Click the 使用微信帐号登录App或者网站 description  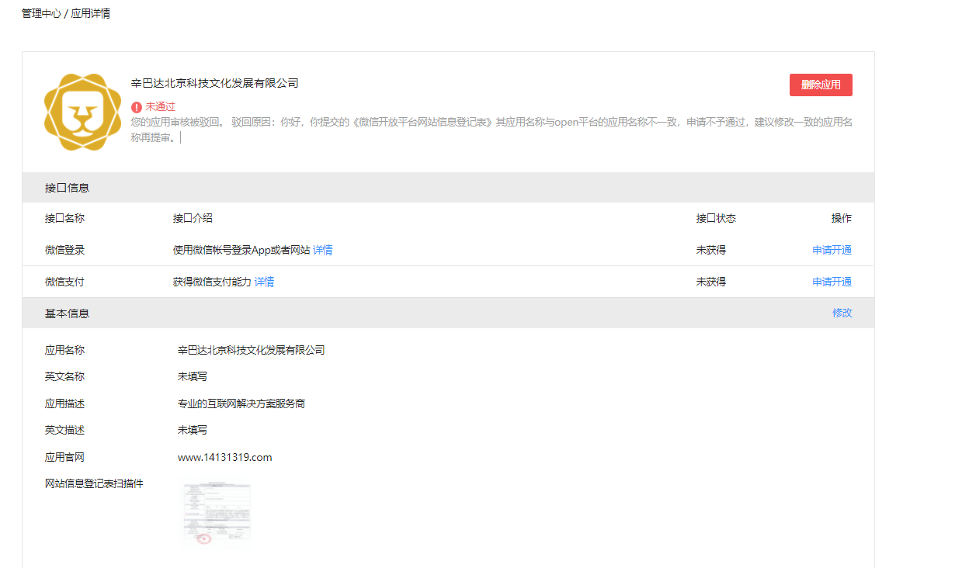[x=241, y=250]
